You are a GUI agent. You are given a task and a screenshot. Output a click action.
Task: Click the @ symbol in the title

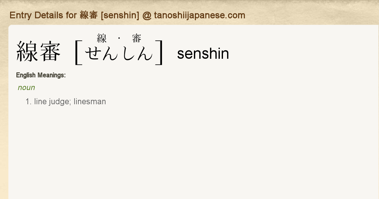[x=147, y=15]
